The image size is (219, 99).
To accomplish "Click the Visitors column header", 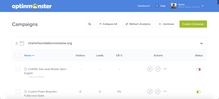I will (80, 55).
